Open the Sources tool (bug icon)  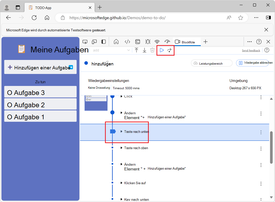click(147, 42)
